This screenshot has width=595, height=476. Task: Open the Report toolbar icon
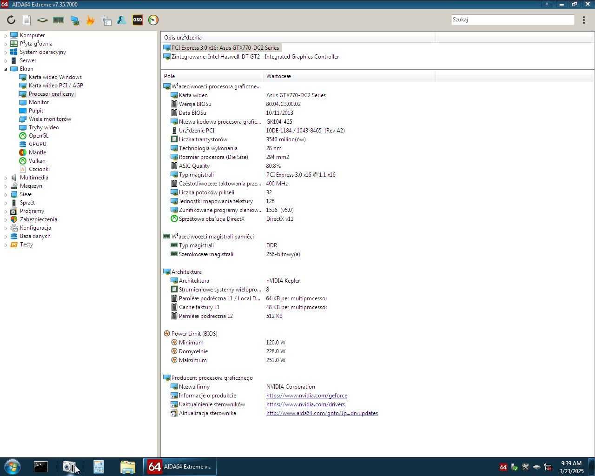click(27, 20)
